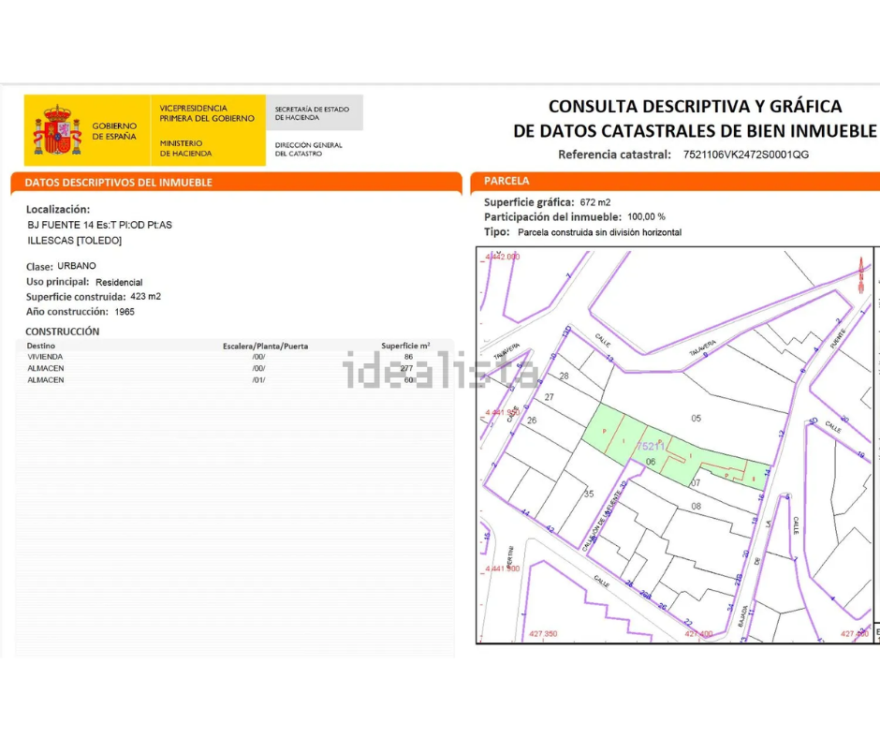Viewport: 880px width, 738px height.
Task: Click the Secretaría de Estado de Hacienda box
Action: pos(312,113)
